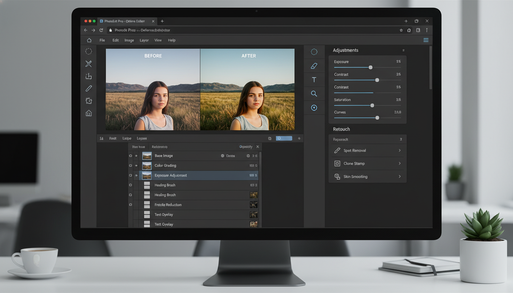This screenshot has height=293, width=513.
Task: Expand the Spot Removal chevron
Action: [400, 150]
